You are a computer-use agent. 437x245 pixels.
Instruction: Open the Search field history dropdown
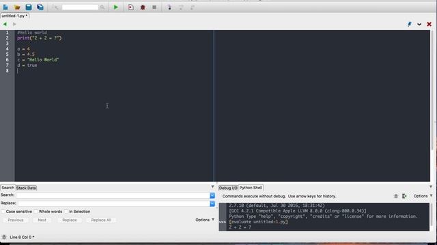point(212,195)
